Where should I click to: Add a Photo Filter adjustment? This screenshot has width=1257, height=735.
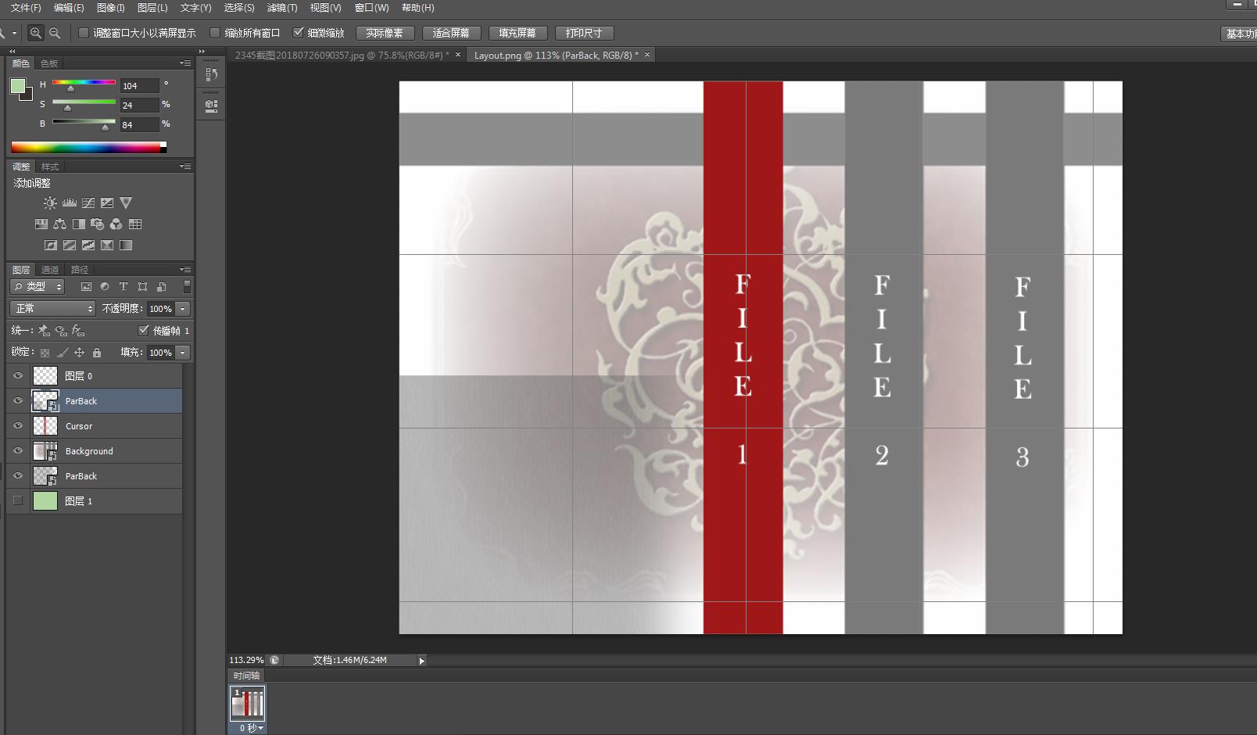click(x=98, y=224)
